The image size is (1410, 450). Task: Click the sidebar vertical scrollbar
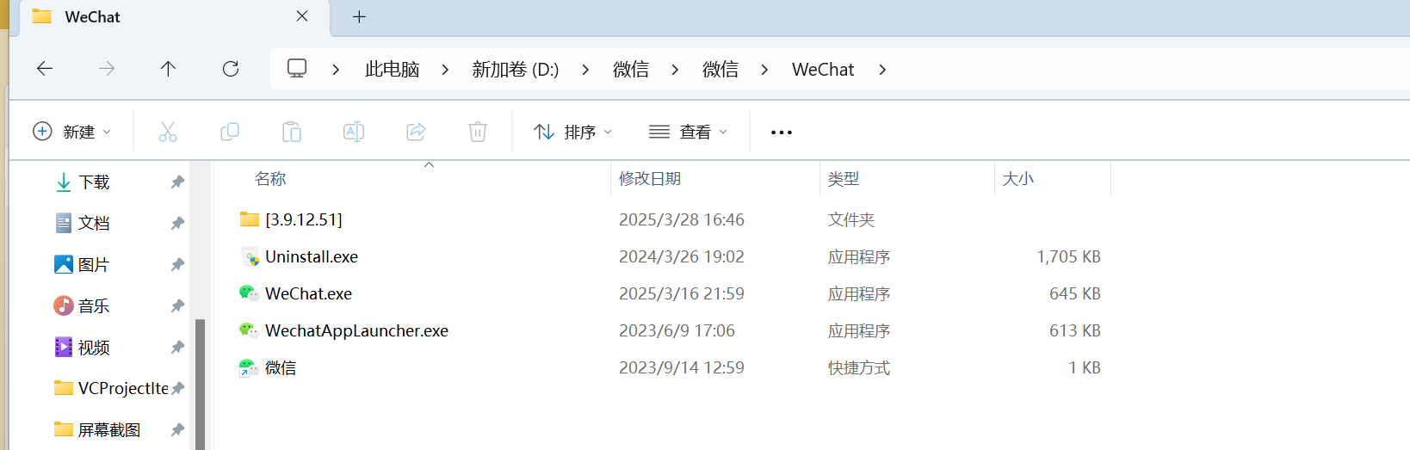(x=200, y=384)
